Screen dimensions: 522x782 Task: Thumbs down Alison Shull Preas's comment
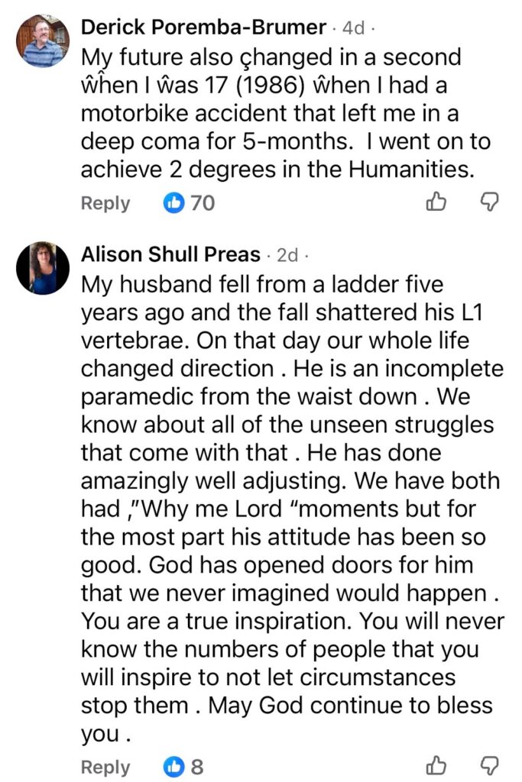(488, 766)
